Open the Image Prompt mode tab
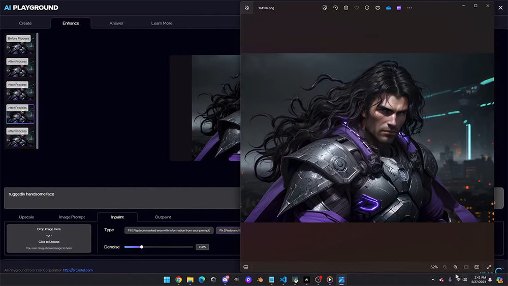Screen dimensions: 508x286 [x=72, y=217]
